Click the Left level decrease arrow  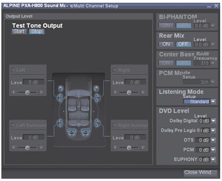point(13,92)
